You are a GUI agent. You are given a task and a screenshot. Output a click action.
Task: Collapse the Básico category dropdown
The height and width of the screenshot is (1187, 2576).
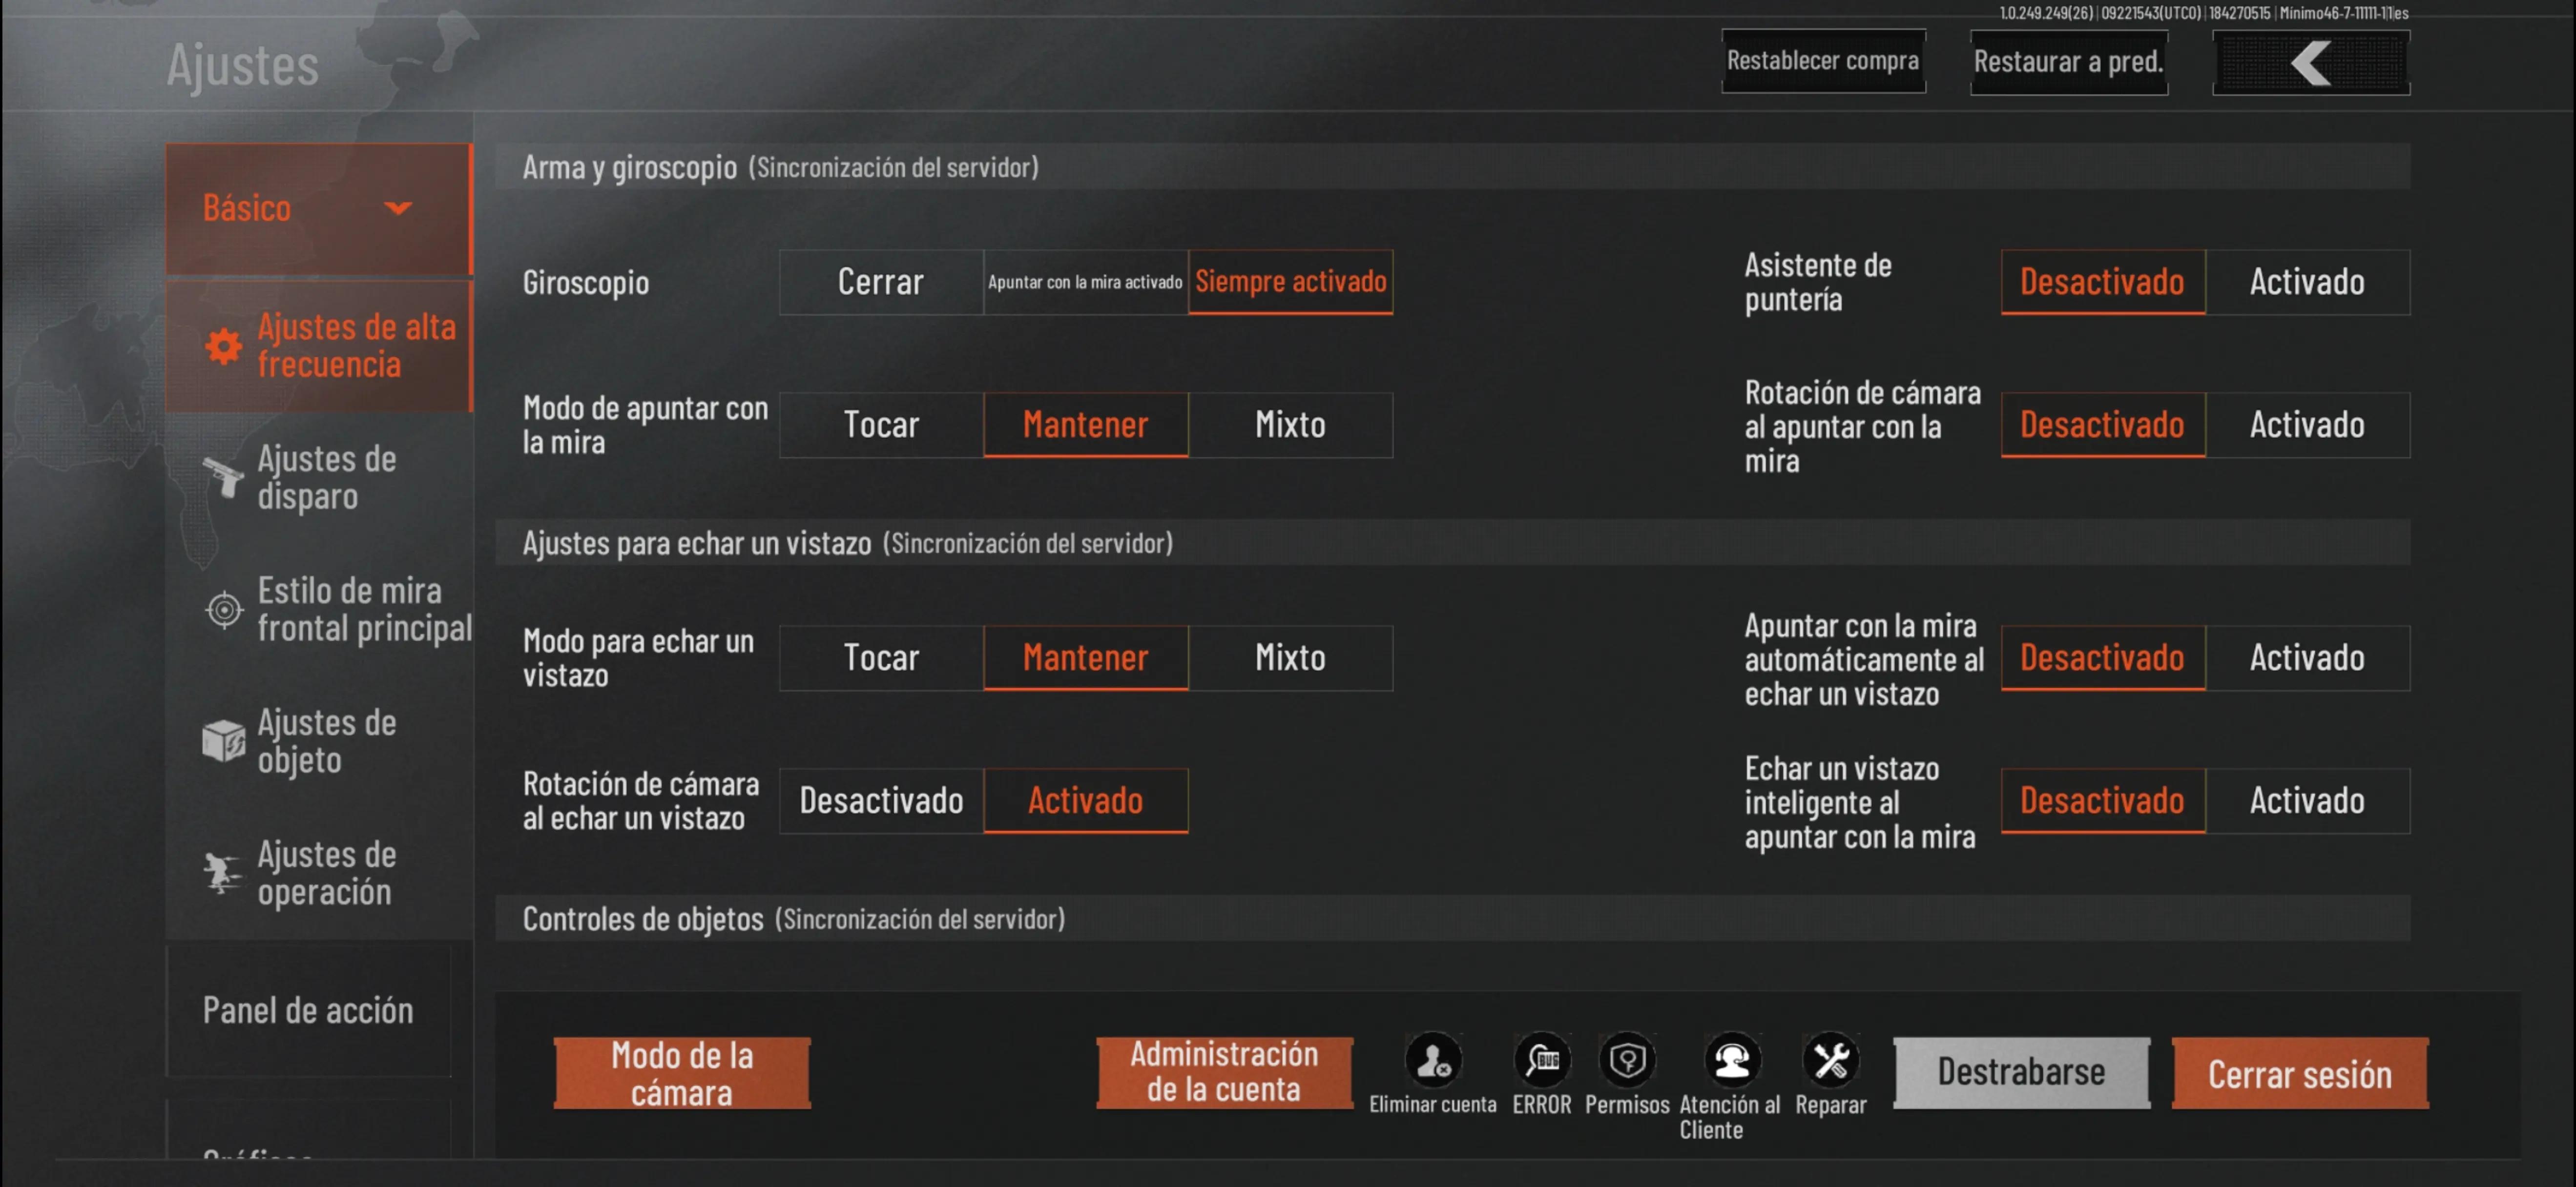[x=319, y=208]
